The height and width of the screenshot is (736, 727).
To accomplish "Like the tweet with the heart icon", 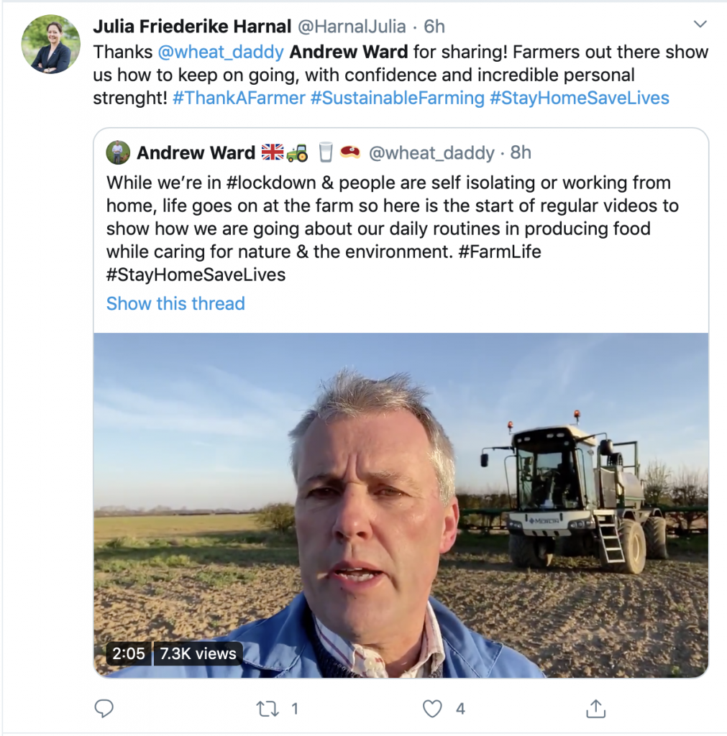I will pyautogui.click(x=432, y=709).
